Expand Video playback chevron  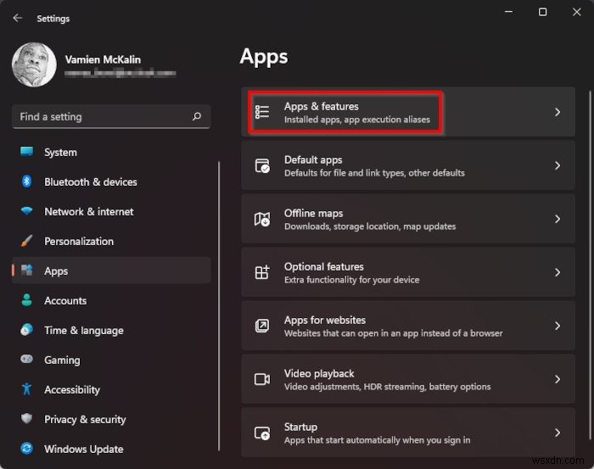[558, 379]
